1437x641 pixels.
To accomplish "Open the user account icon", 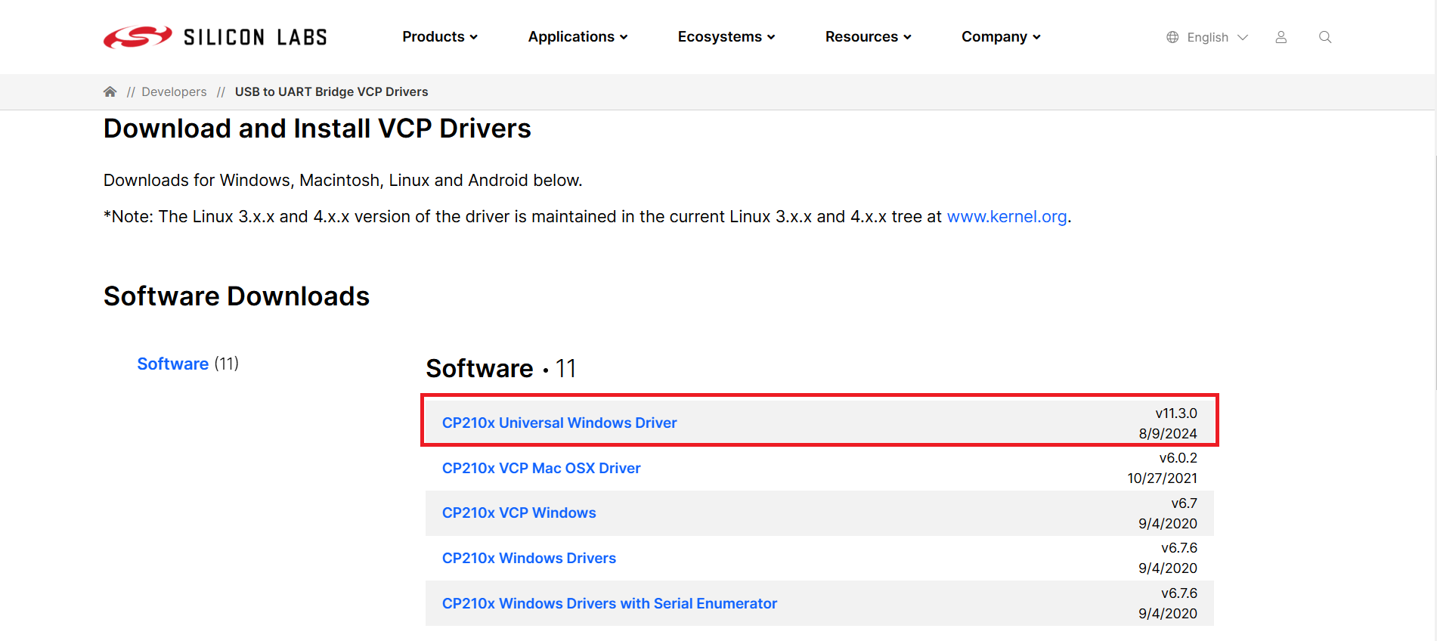I will 1281,37.
